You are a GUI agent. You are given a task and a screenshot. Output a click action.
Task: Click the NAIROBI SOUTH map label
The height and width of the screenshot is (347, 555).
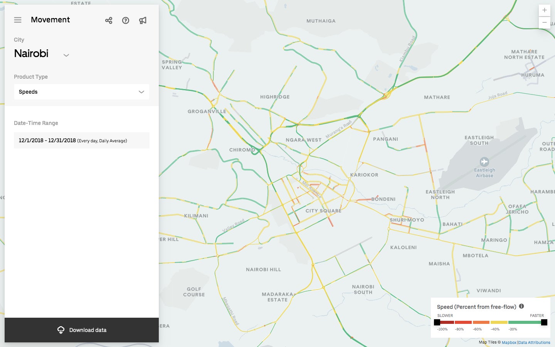[363, 290]
